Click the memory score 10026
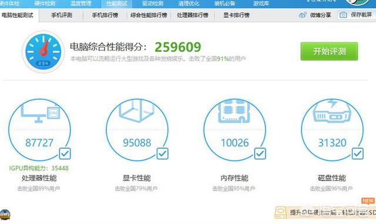 pyautogui.click(x=234, y=143)
